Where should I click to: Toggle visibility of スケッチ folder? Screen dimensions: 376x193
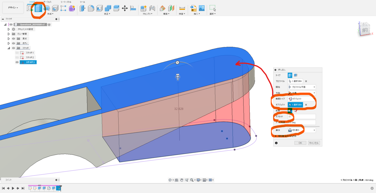click(13, 48)
